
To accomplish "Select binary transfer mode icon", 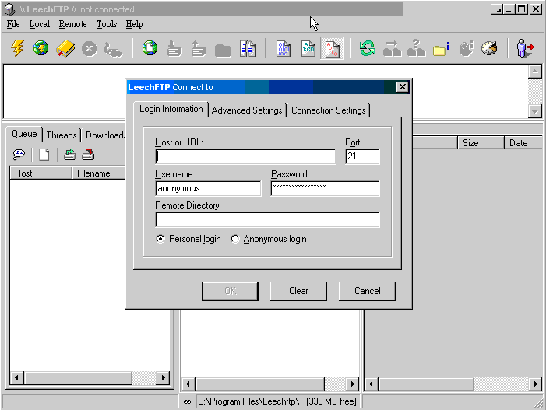I will pos(283,48).
